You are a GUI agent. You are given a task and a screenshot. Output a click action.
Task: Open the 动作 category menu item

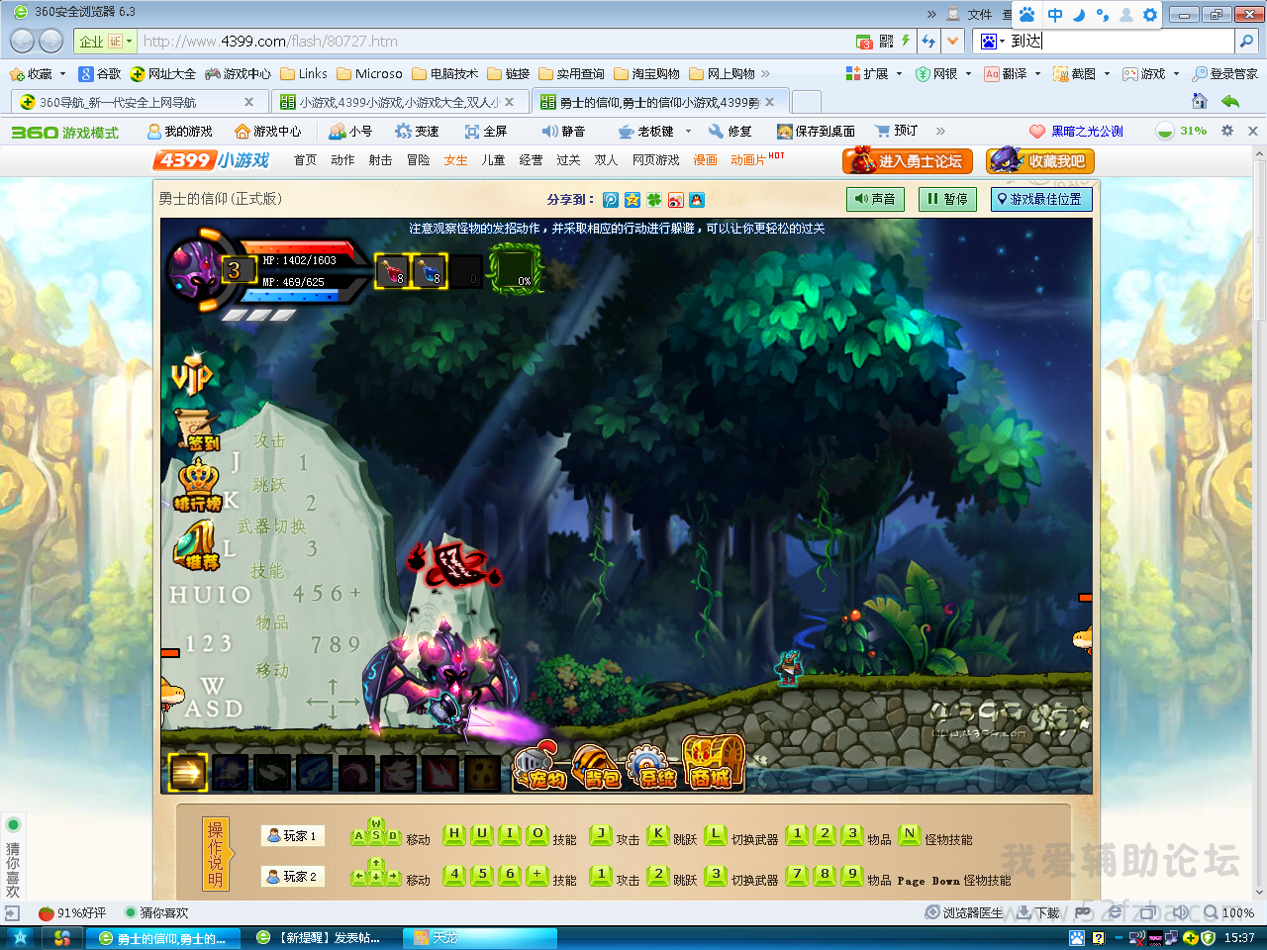click(x=342, y=160)
